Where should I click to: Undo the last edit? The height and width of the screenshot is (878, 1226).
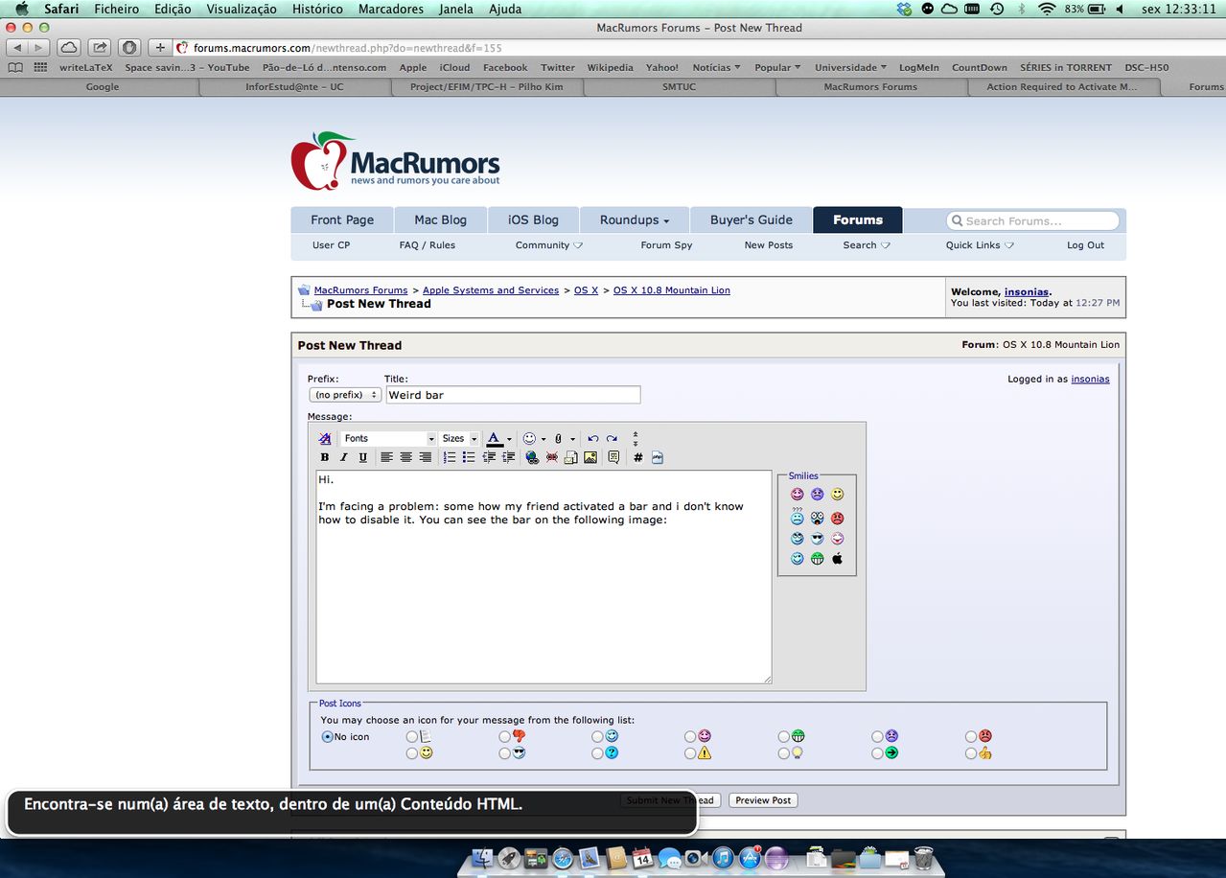click(593, 439)
